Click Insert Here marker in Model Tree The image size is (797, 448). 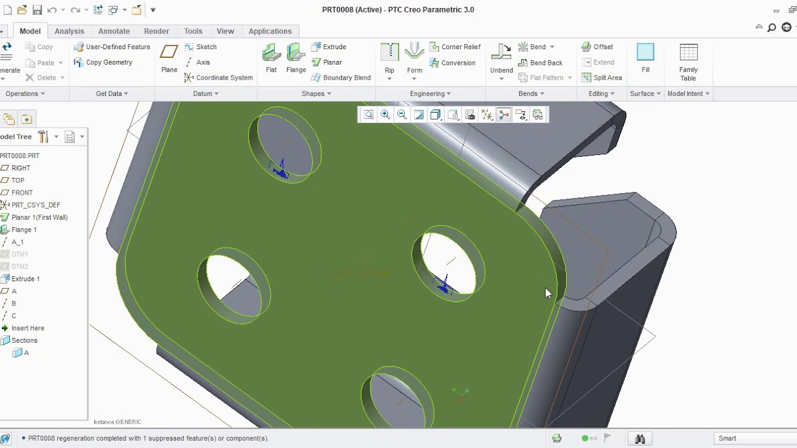point(27,328)
